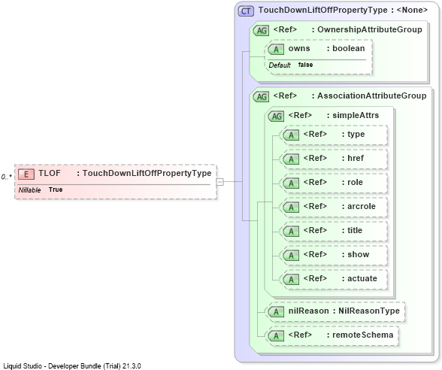This screenshot has height=370, width=442.
Task: Select the href attribute reference text
Action: tap(334, 158)
